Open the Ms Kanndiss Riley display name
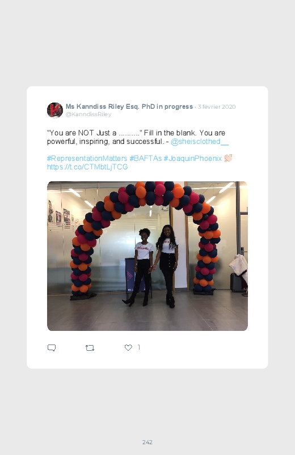The height and width of the screenshot is (455, 295). pyautogui.click(x=129, y=107)
